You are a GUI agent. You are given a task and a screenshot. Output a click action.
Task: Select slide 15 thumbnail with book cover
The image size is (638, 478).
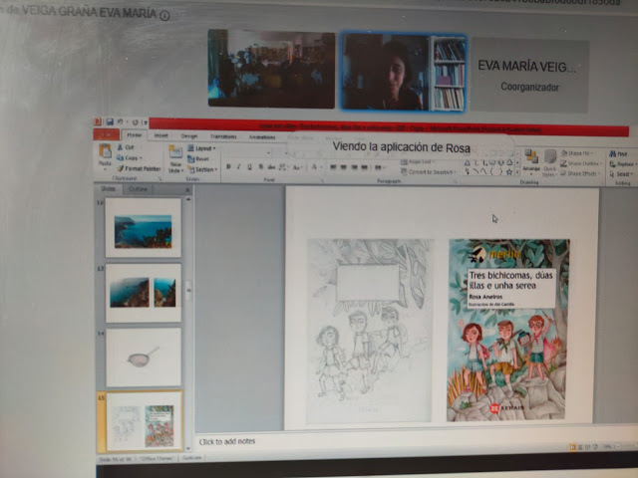144,421
